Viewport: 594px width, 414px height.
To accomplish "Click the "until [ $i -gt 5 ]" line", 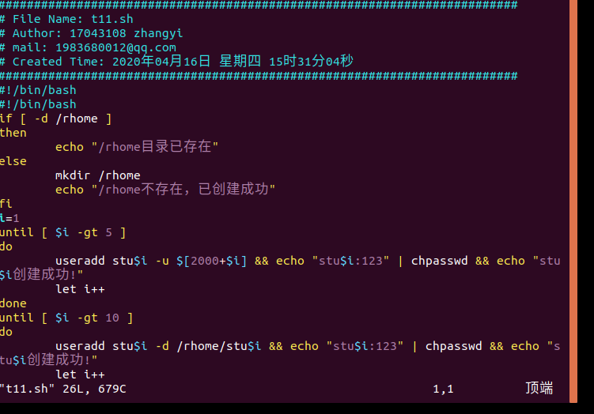I will pos(62,232).
